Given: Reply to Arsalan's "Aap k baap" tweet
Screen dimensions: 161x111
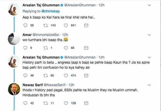Looking at the screenshot, I should (x=26, y=25).
